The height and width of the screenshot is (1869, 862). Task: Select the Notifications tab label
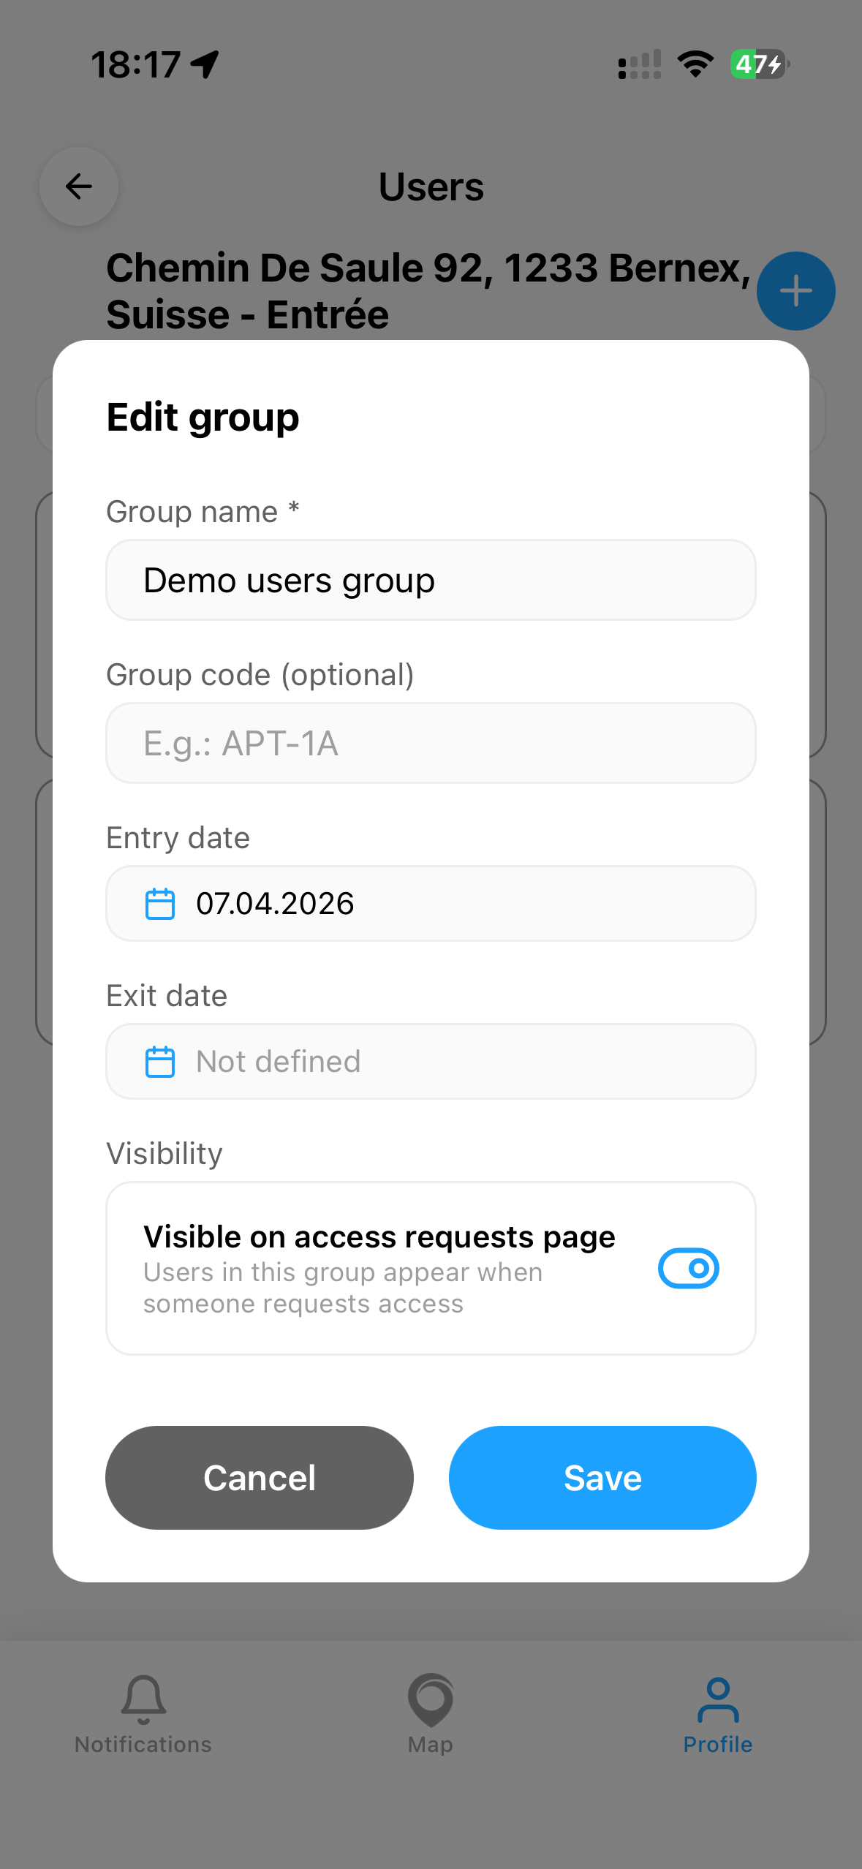tap(143, 1745)
